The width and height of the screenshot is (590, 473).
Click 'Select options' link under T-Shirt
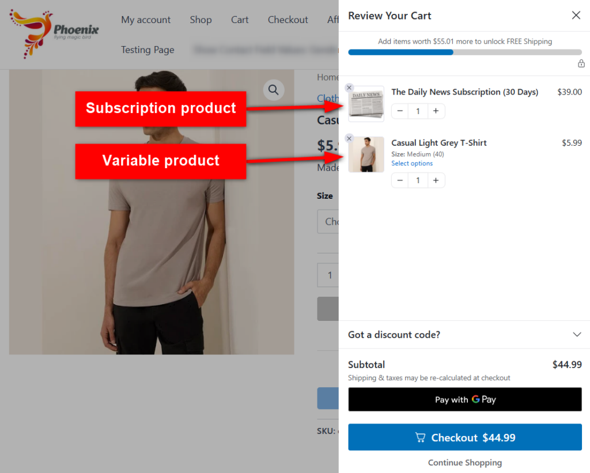point(412,164)
